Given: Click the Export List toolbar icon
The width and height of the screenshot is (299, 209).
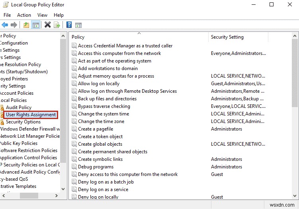Looking at the screenshot, I should pyautogui.click(x=57, y=25).
